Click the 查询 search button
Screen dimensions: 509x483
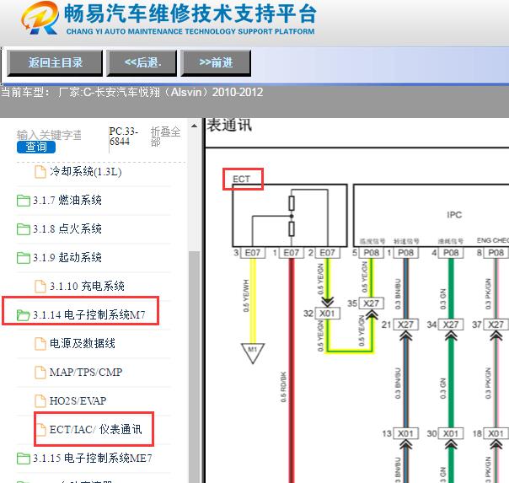pos(36,147)
